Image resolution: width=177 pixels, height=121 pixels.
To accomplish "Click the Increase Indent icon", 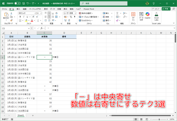I will pos(49,20).
